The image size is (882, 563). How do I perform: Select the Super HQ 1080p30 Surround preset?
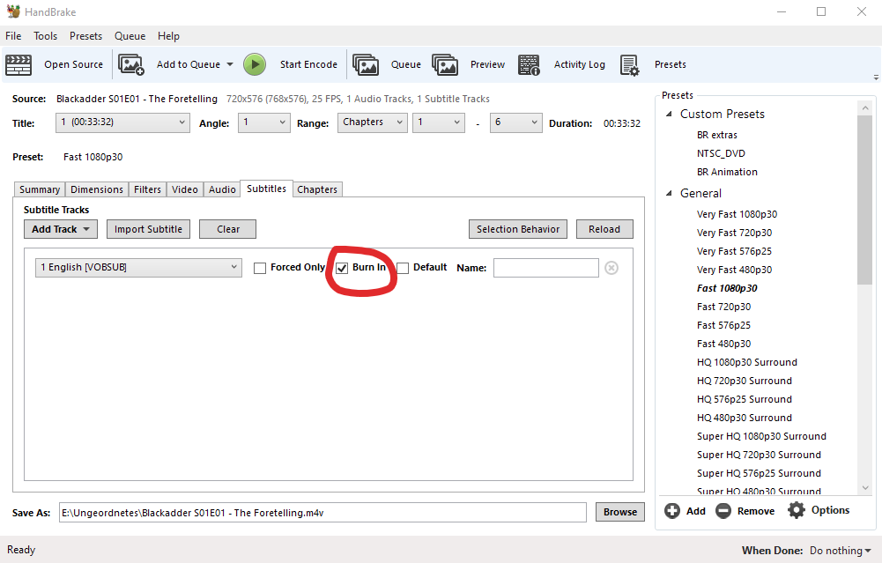click(x=761, y=436)
